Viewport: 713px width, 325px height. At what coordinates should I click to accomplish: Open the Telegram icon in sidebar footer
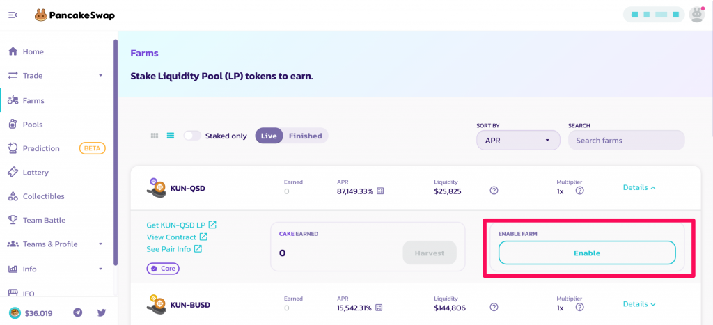(x=78, y=312)
